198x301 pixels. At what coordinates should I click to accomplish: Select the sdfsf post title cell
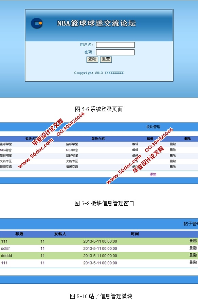click(5, 249)
